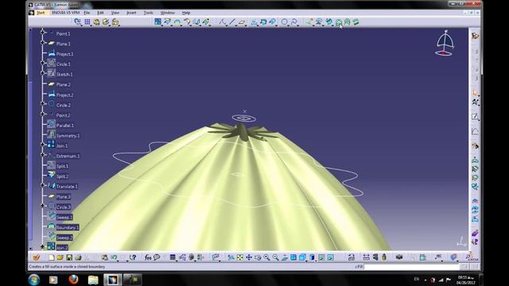Expand the Join.2 tree node
This screenshot has width=509, height=286.
click(x=42, y=246)
